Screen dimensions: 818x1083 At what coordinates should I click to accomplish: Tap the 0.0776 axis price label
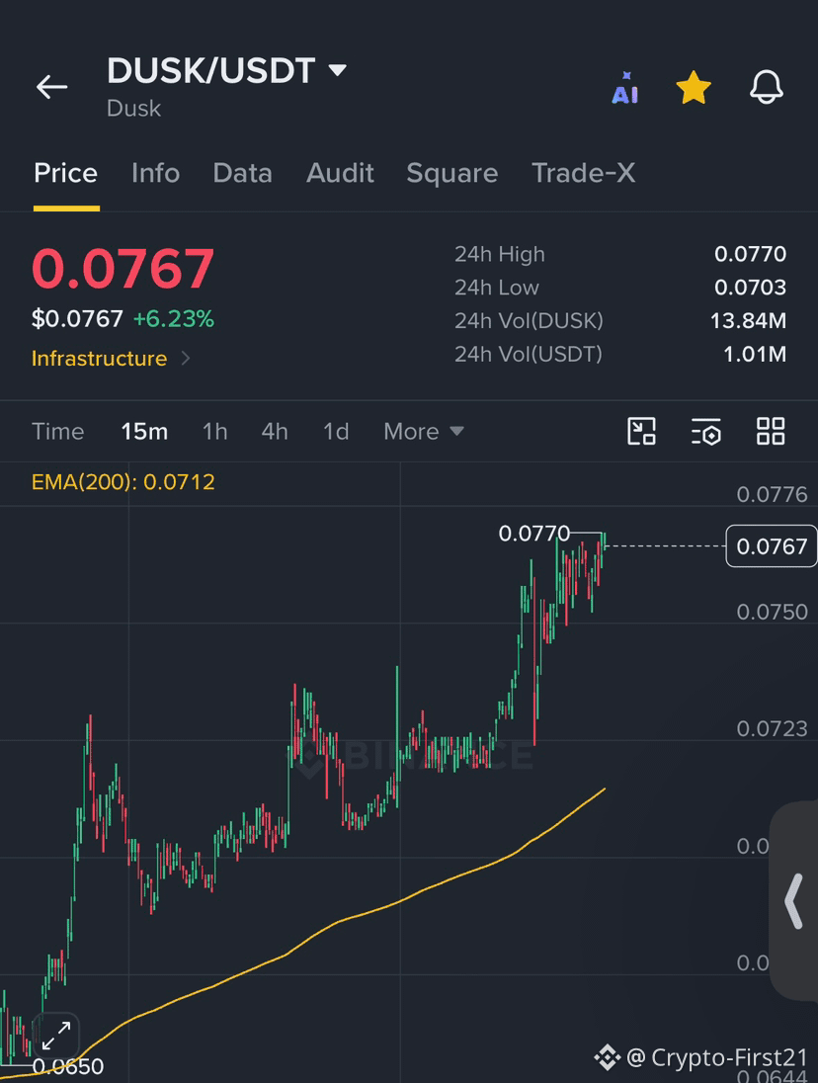pyautogui.click(x=772, y=494)
